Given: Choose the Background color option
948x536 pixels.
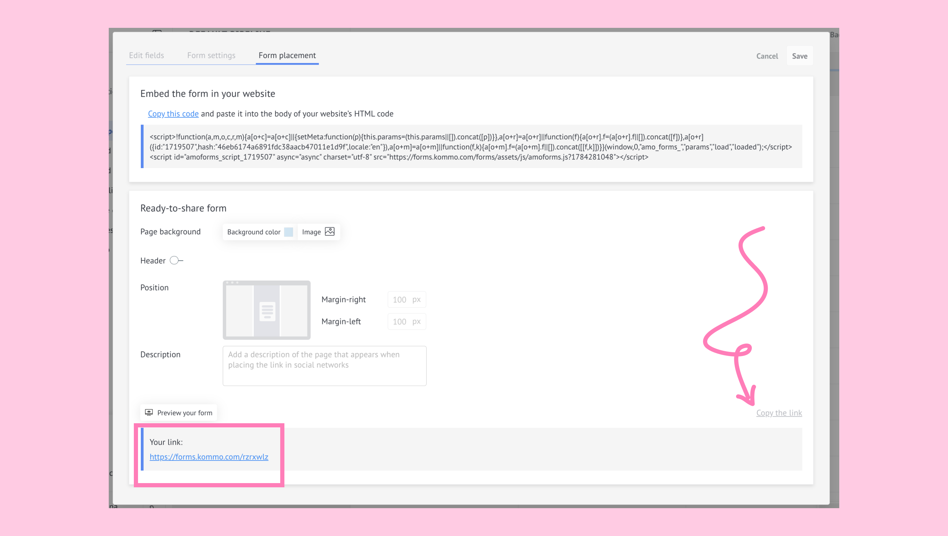Looking at the screenshot, I should point(260,232).
